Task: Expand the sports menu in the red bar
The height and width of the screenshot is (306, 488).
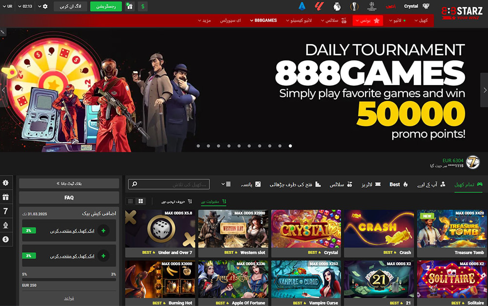Action: point(421,21)
